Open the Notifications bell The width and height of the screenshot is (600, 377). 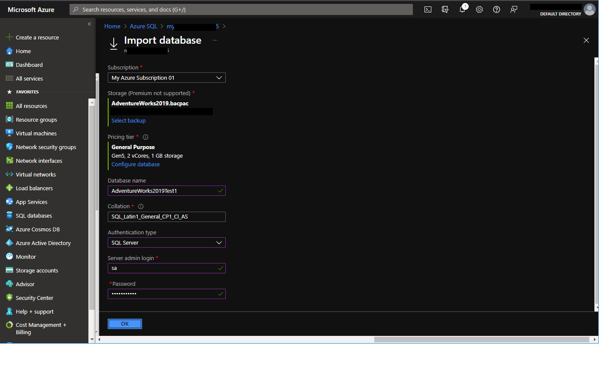pos(462,9)
